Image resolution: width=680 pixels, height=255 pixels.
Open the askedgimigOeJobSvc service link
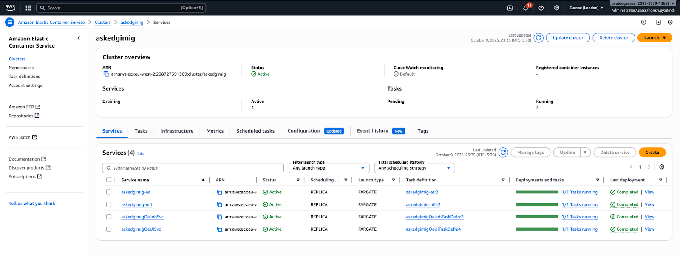(142, 217)
